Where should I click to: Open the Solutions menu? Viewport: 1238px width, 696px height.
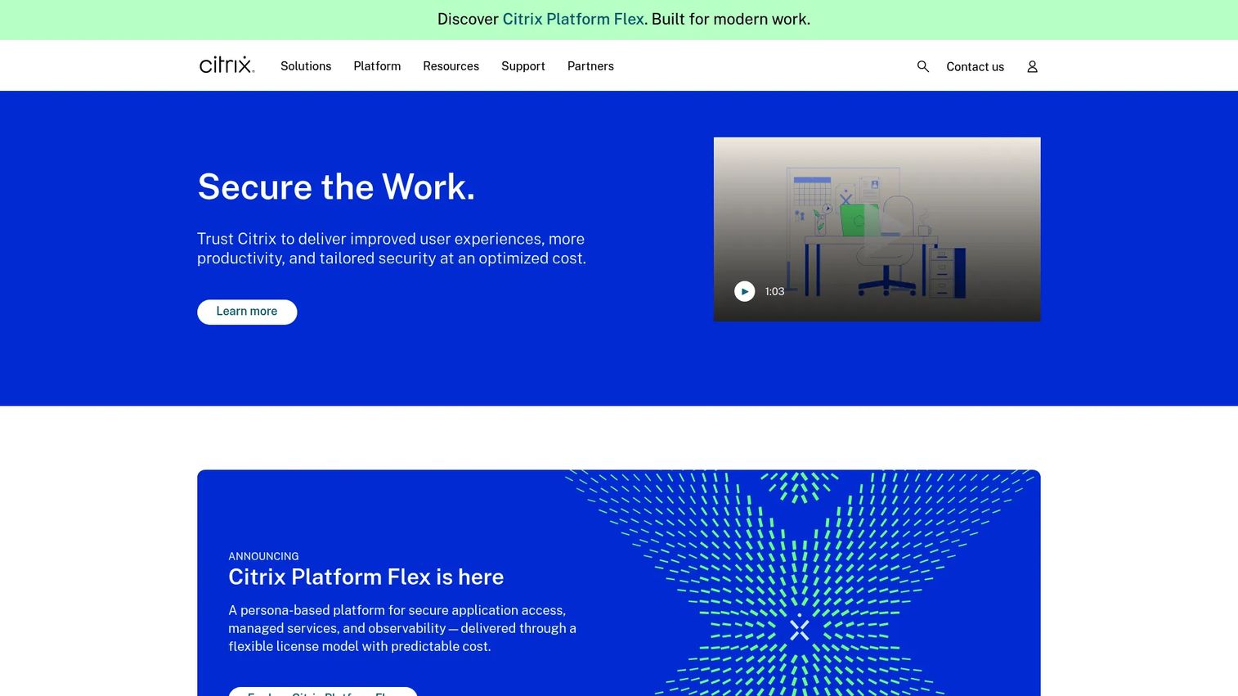(306, 66)
